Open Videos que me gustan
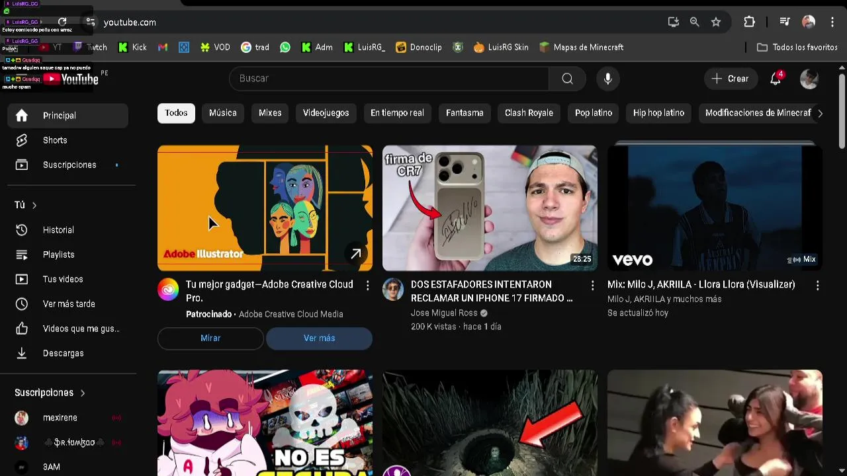This screenshot has width=847, height=476. [x=68, y=329]
